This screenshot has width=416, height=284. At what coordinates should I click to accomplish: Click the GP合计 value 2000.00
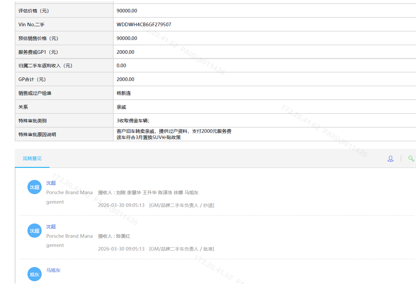[x=125, y=79]
